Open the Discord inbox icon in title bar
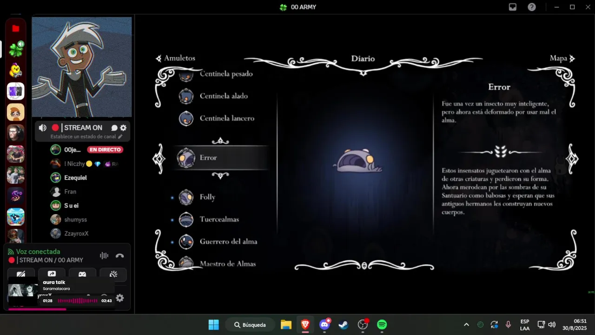The height and width of the screenshot is (335, 595). (512, 7)
